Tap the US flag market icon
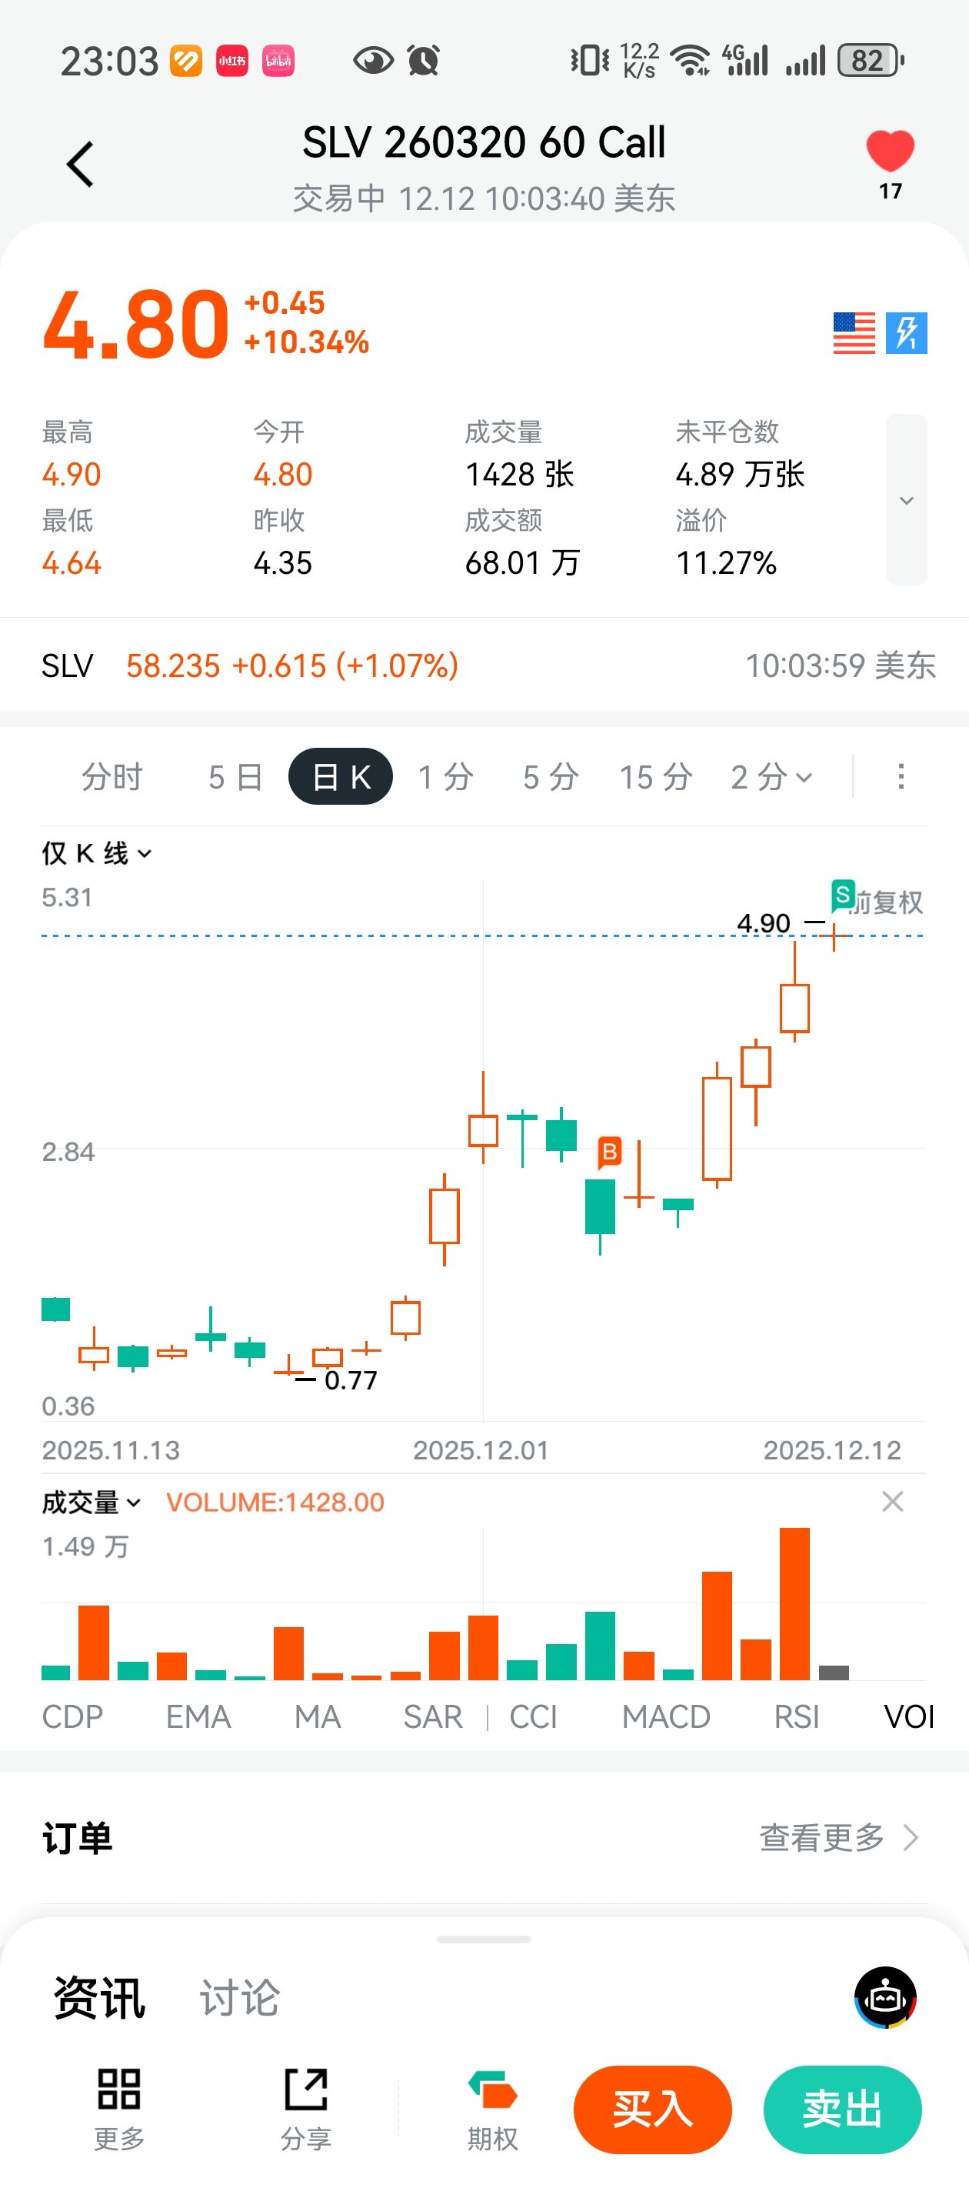 [854, 333]
